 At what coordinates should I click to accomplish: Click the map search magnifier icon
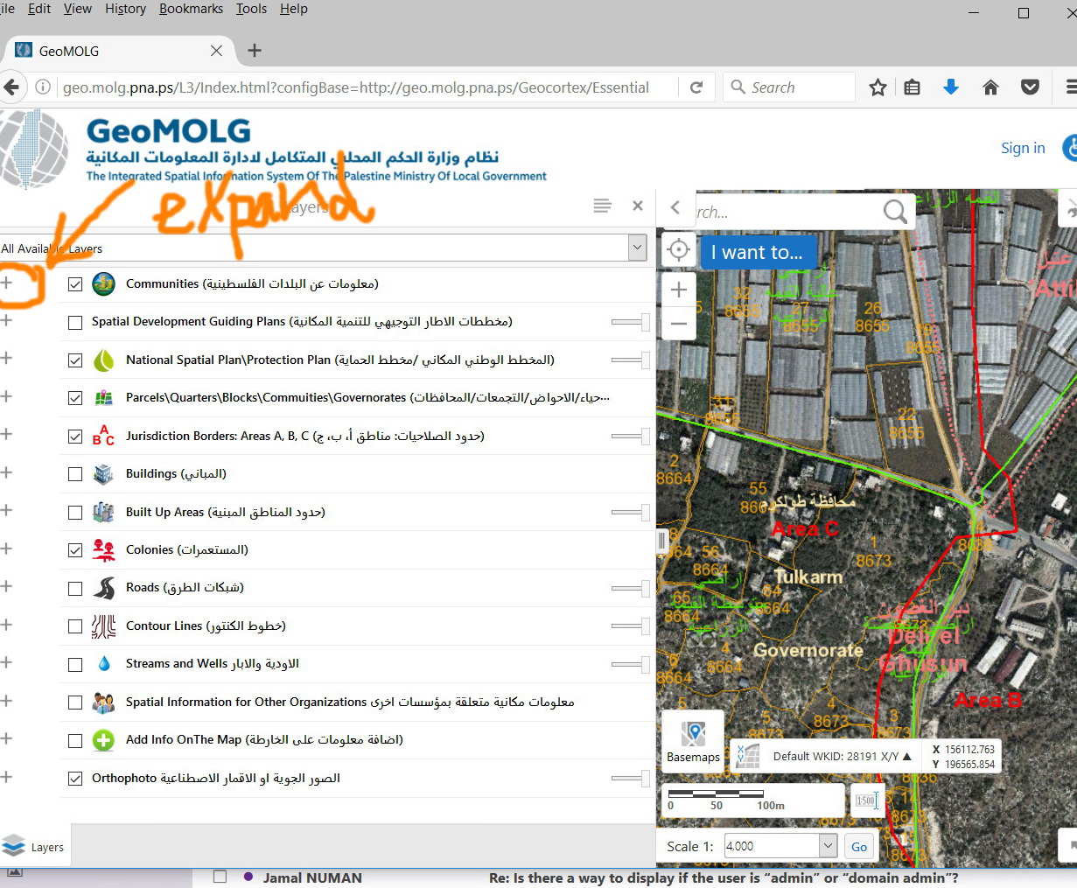[x=895, y=211]
